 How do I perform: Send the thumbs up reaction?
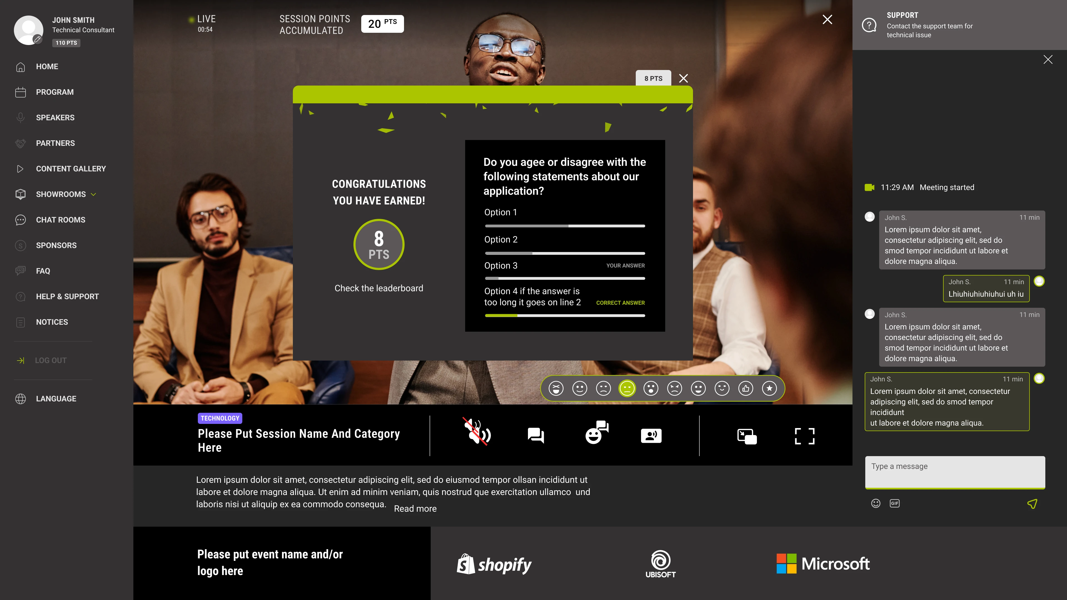(746, 388)
